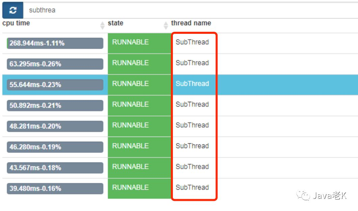Select the 268.944ms-1.11% cpu time bar
The width and height of the screenshot is (358, 211).
55,43
